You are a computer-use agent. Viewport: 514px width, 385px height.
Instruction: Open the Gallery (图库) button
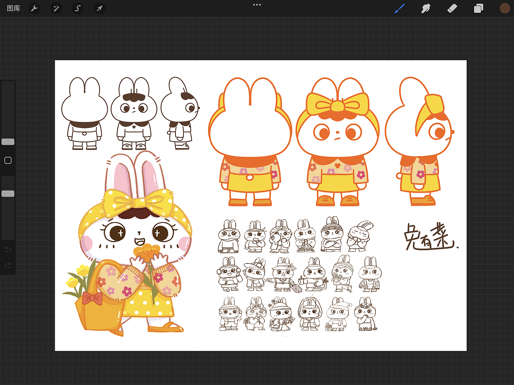point(14,8)
